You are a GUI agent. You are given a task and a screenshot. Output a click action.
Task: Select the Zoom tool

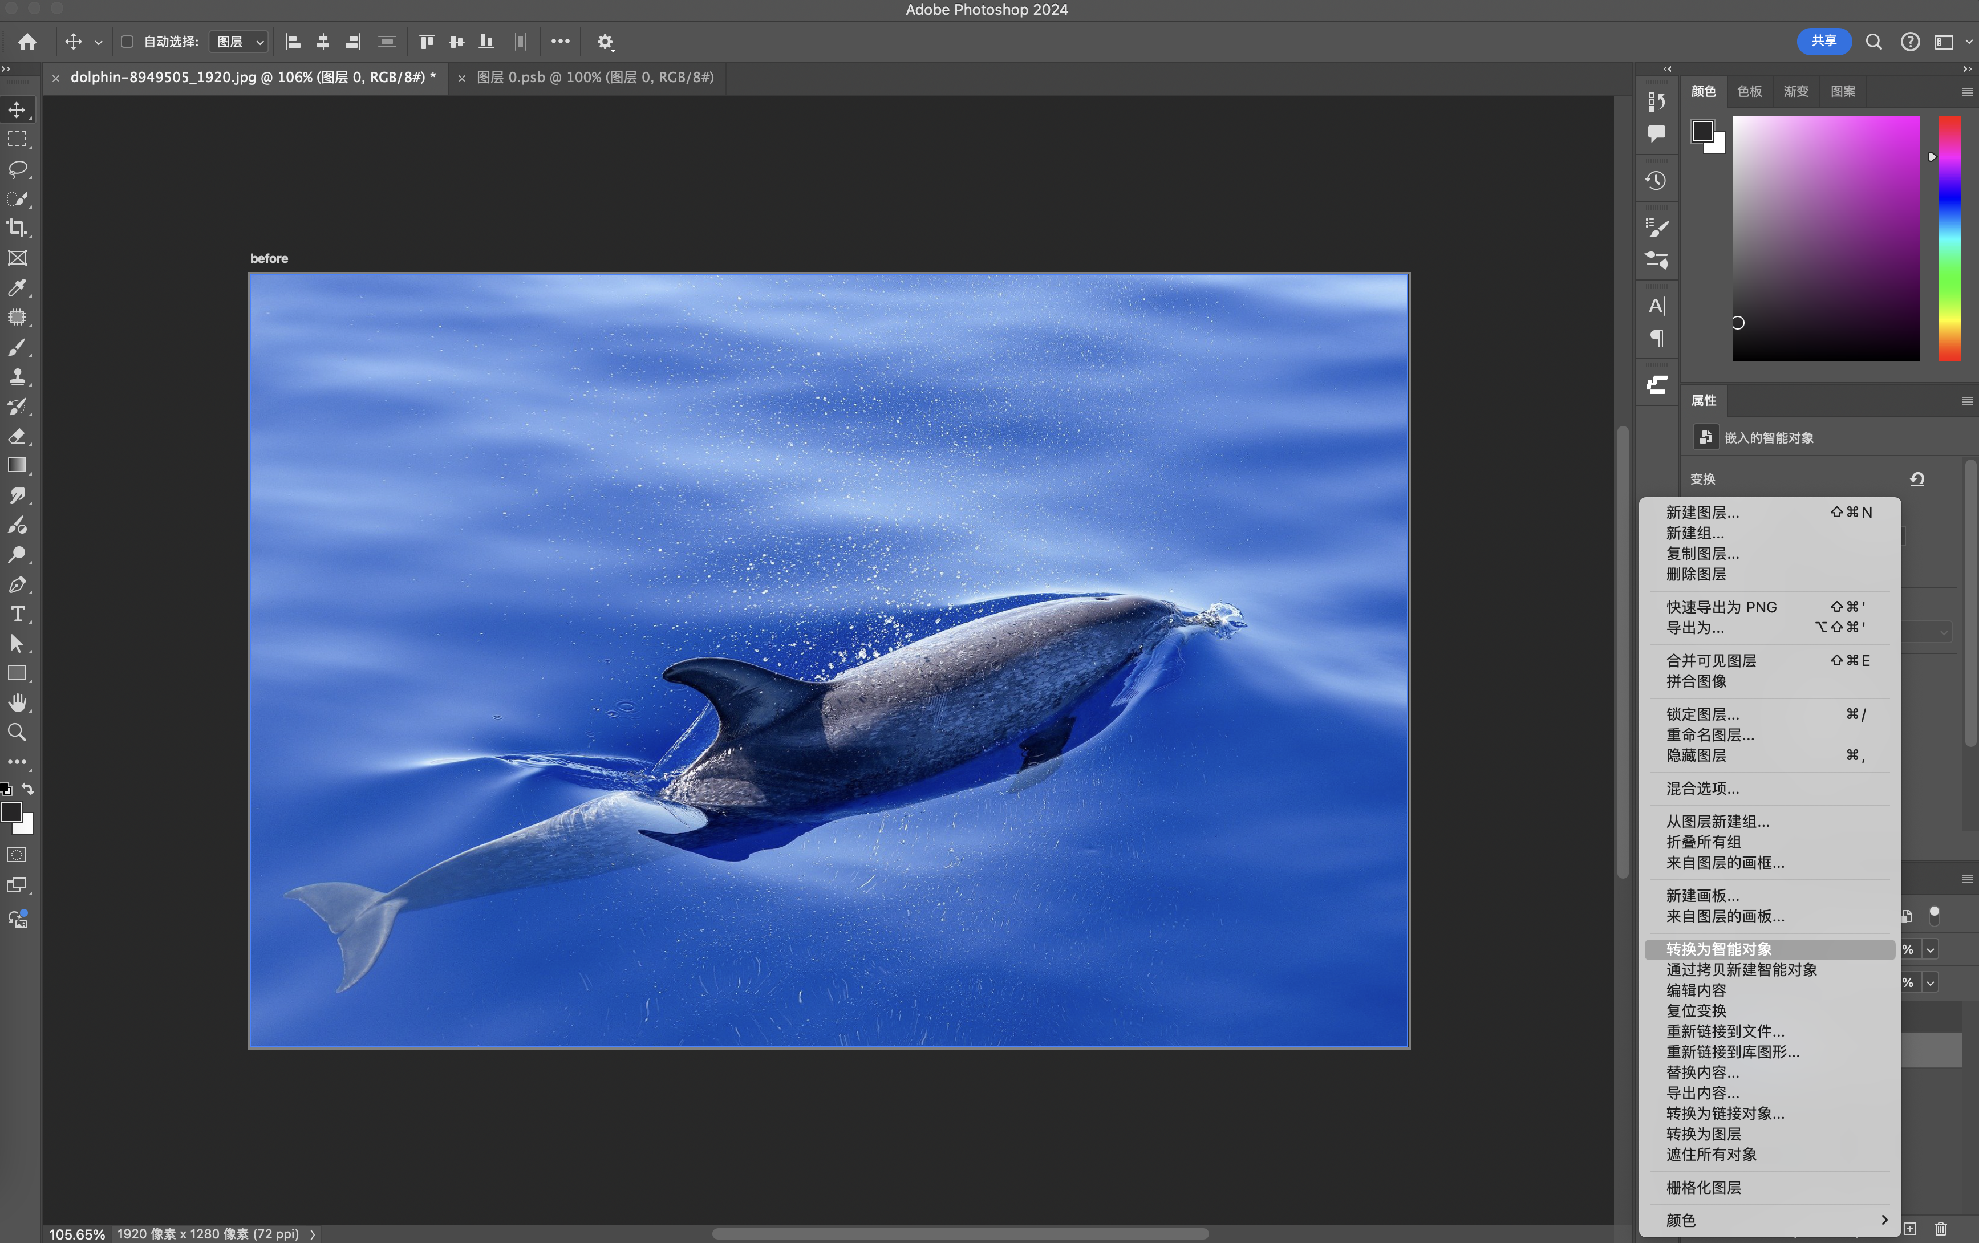pyautogui.click(x=17, y=732)
